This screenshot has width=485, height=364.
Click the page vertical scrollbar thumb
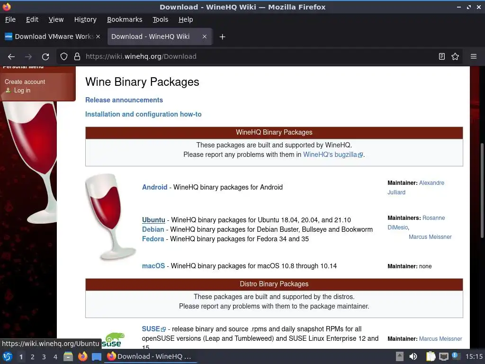[x=482, y=191]
